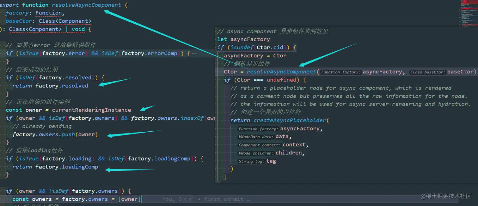
Task: Click the 'return a placeholder node' comment line
Action: (x=341, y=88)
